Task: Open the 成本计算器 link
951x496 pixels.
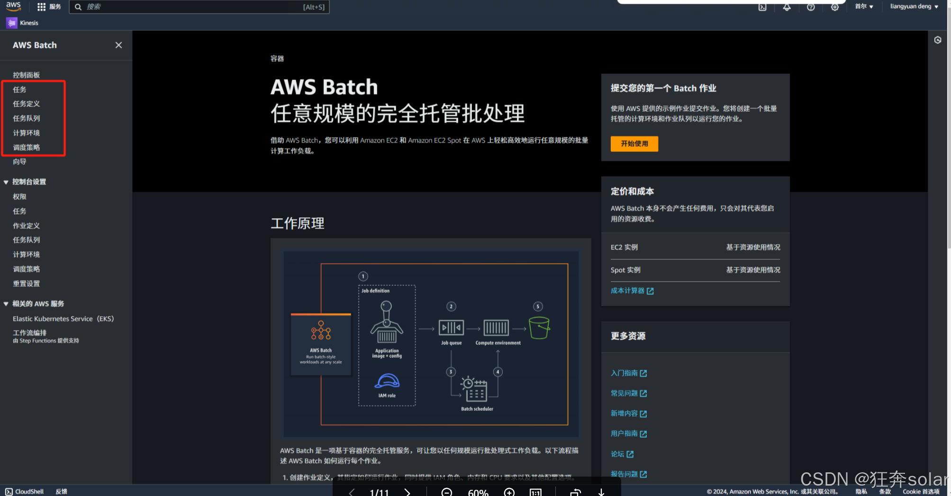Action: (627, 291)
